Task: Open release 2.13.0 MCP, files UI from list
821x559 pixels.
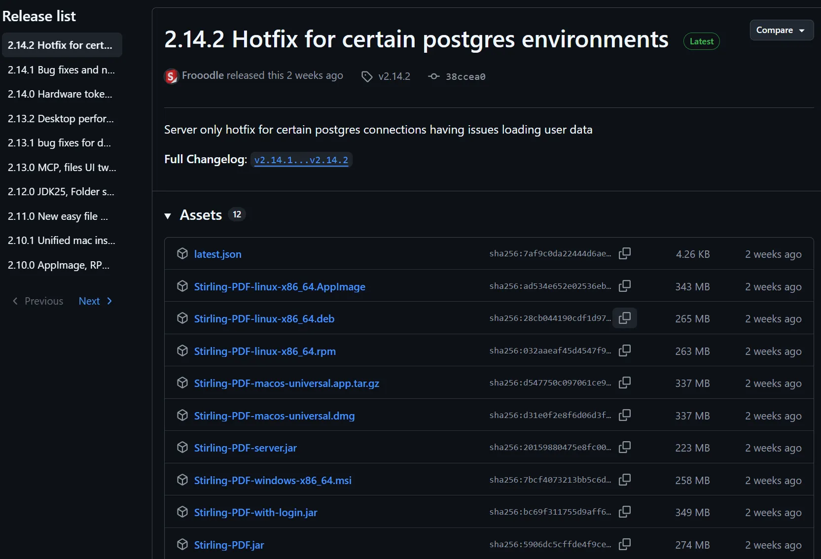Action: click(x=62, y=167)
